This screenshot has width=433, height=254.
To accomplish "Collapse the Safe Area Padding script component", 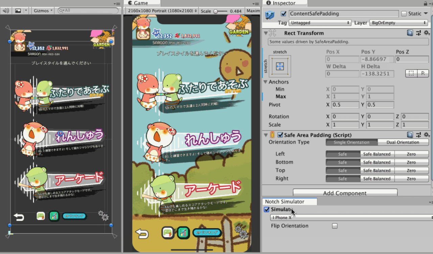I will pyautogui.click(x=266, y=135).
